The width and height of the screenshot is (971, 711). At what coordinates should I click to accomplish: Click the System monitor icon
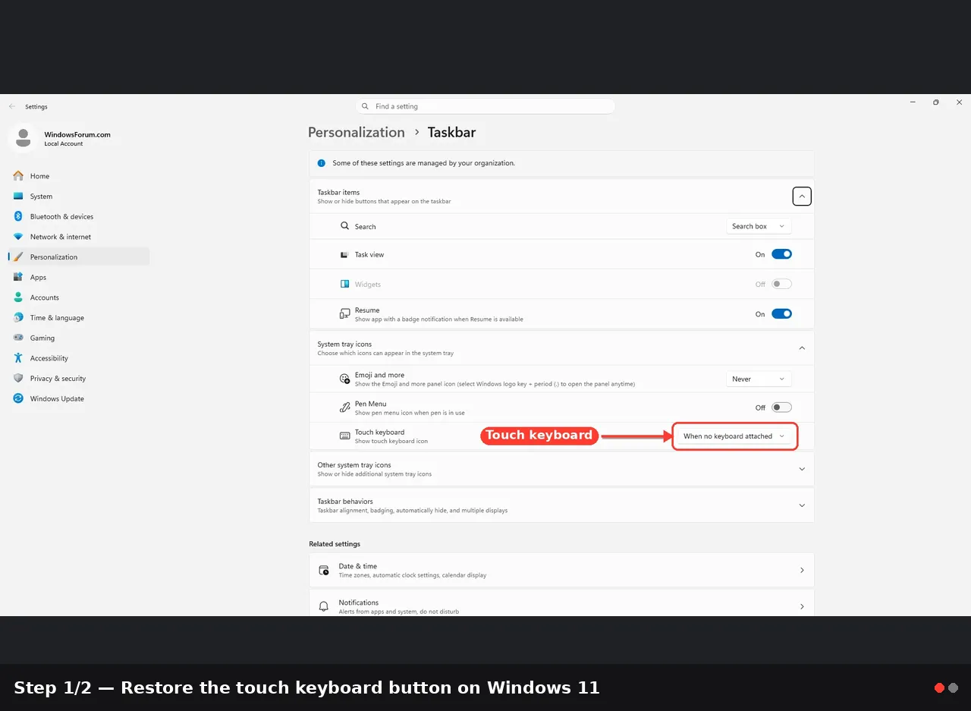(x=18, y=197)
